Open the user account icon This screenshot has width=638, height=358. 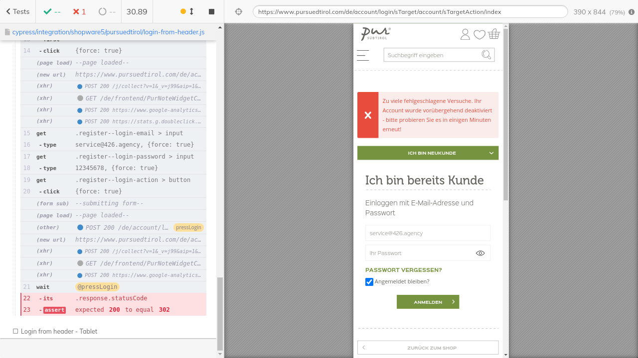465,34
